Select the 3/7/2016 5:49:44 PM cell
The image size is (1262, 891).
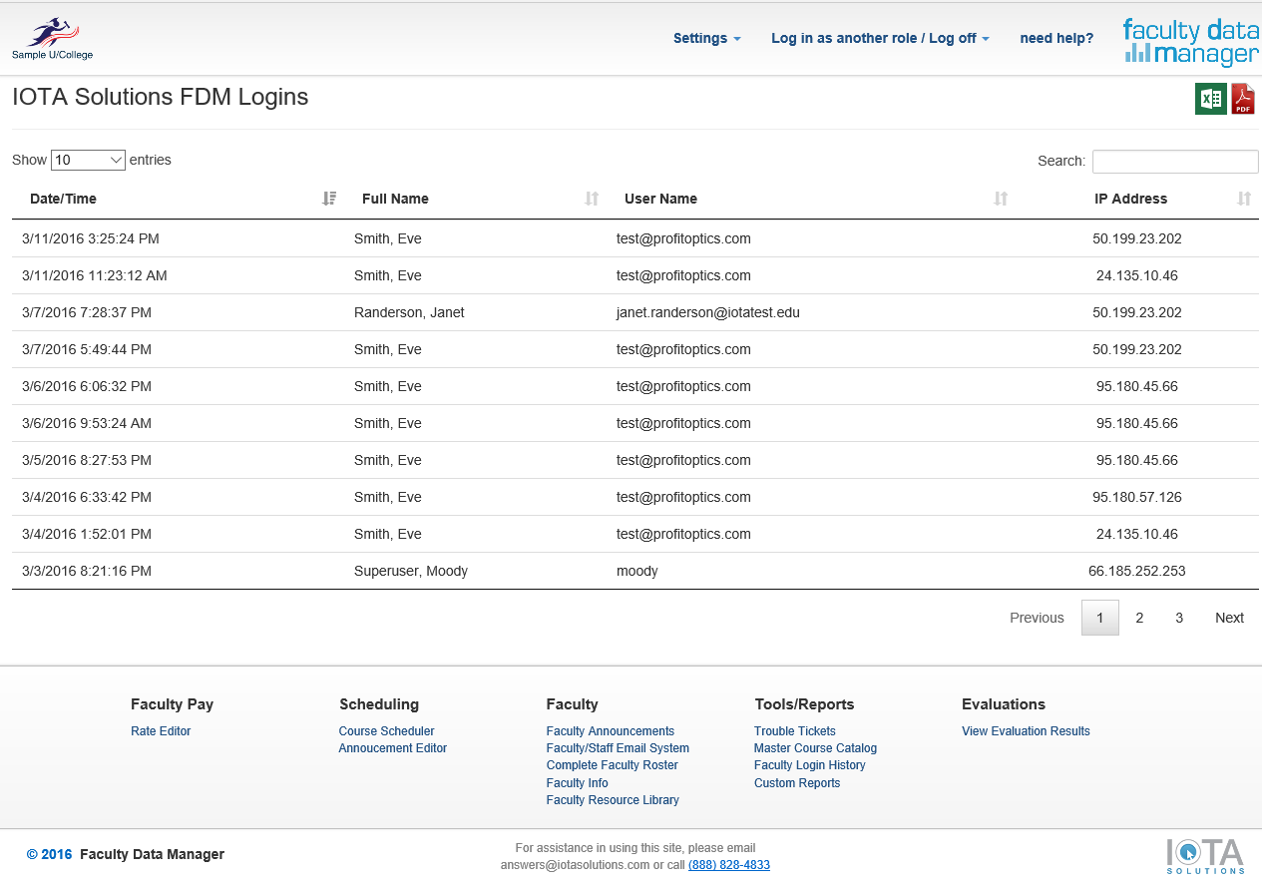[x=87, y=349]
